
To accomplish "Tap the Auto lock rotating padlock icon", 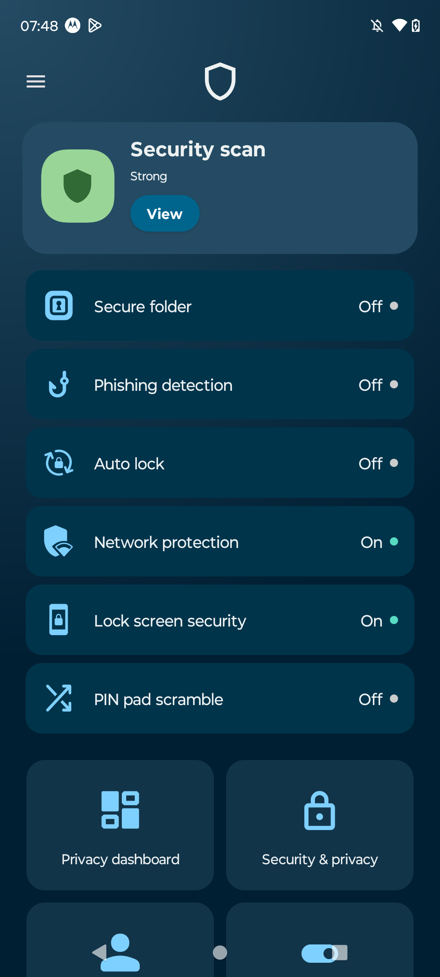I will click(59, 462).
